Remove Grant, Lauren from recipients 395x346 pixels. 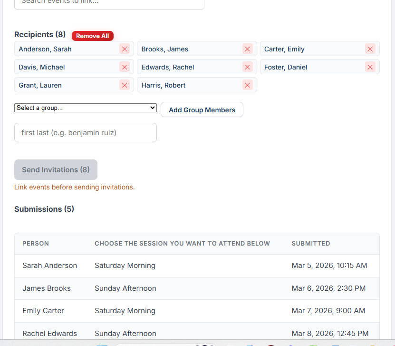pyautogui.click(x=125, y=85)
